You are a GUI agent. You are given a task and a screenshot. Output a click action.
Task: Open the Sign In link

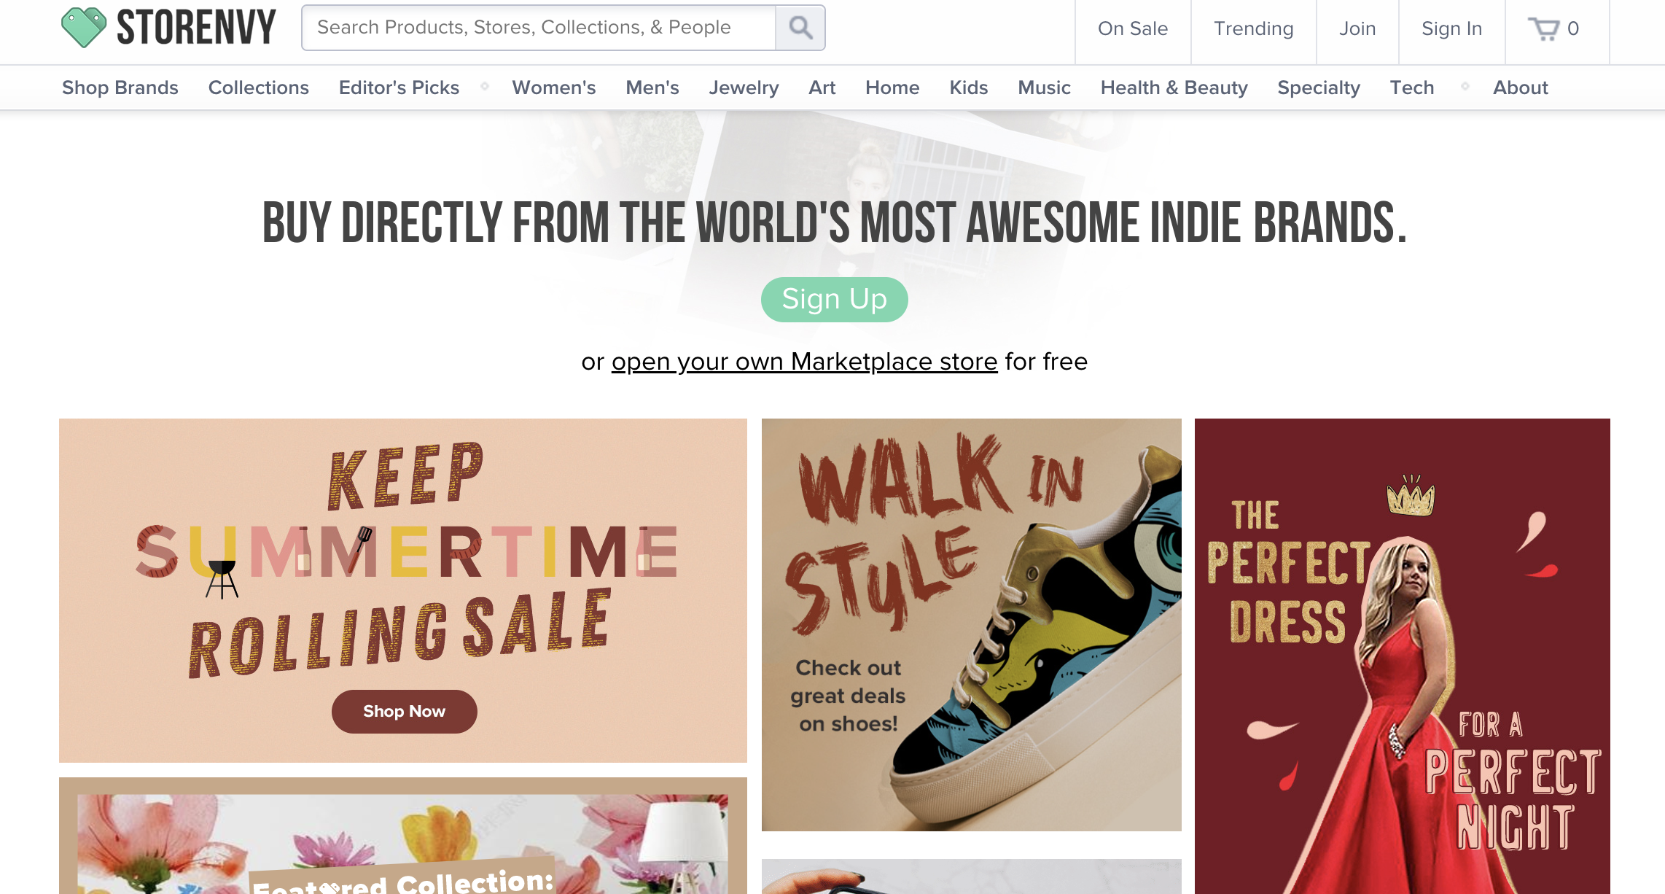click(x=1451, y=28)
